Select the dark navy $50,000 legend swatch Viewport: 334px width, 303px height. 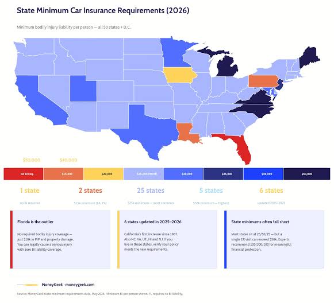pos(307,174)
